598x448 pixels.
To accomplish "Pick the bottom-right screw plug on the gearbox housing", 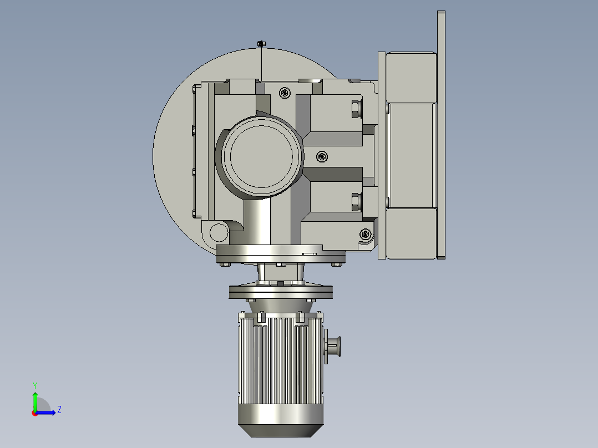I will click(366, 234).
